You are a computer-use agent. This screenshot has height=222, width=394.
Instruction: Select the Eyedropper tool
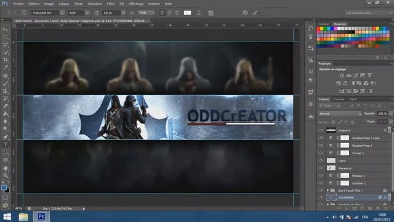click(6, 67)
